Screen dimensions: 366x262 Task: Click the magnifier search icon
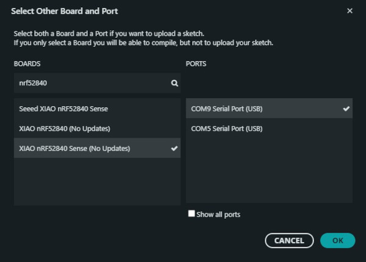174,83
